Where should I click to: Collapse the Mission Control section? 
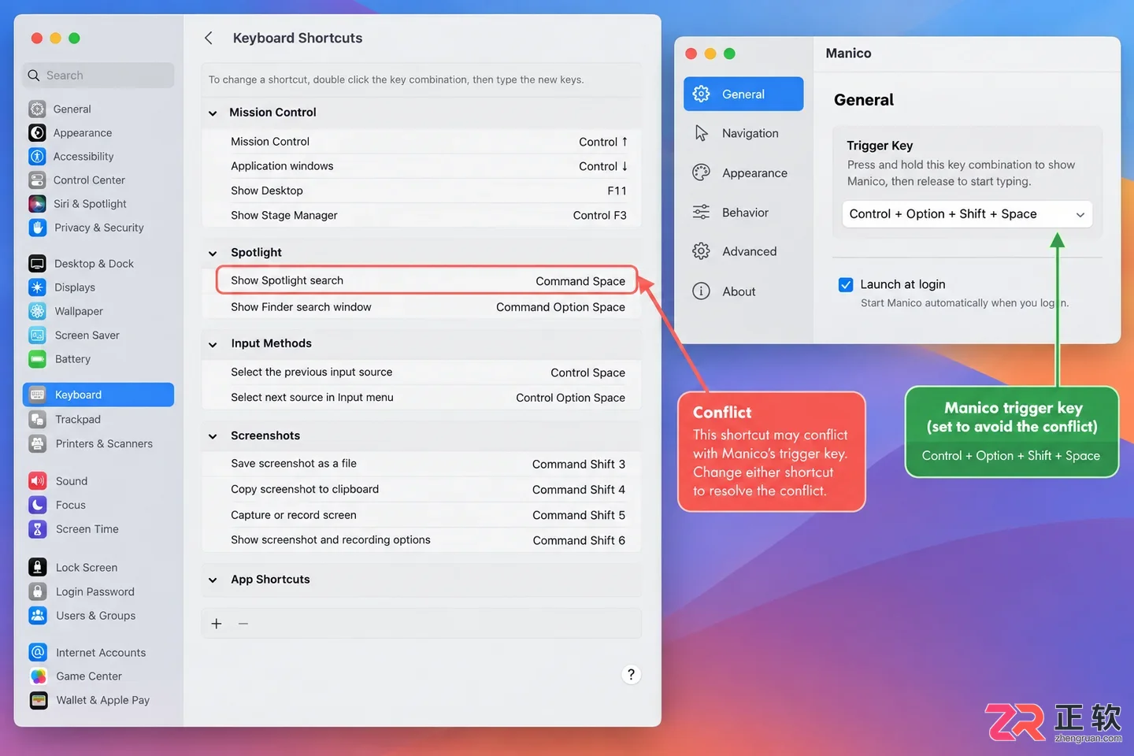point(213,113)
